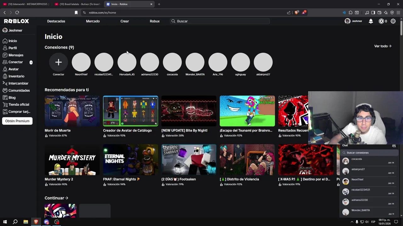The image size is (403, 226).
Task: Open Destacadas in top navigation
Action: (x=56, y=21)
